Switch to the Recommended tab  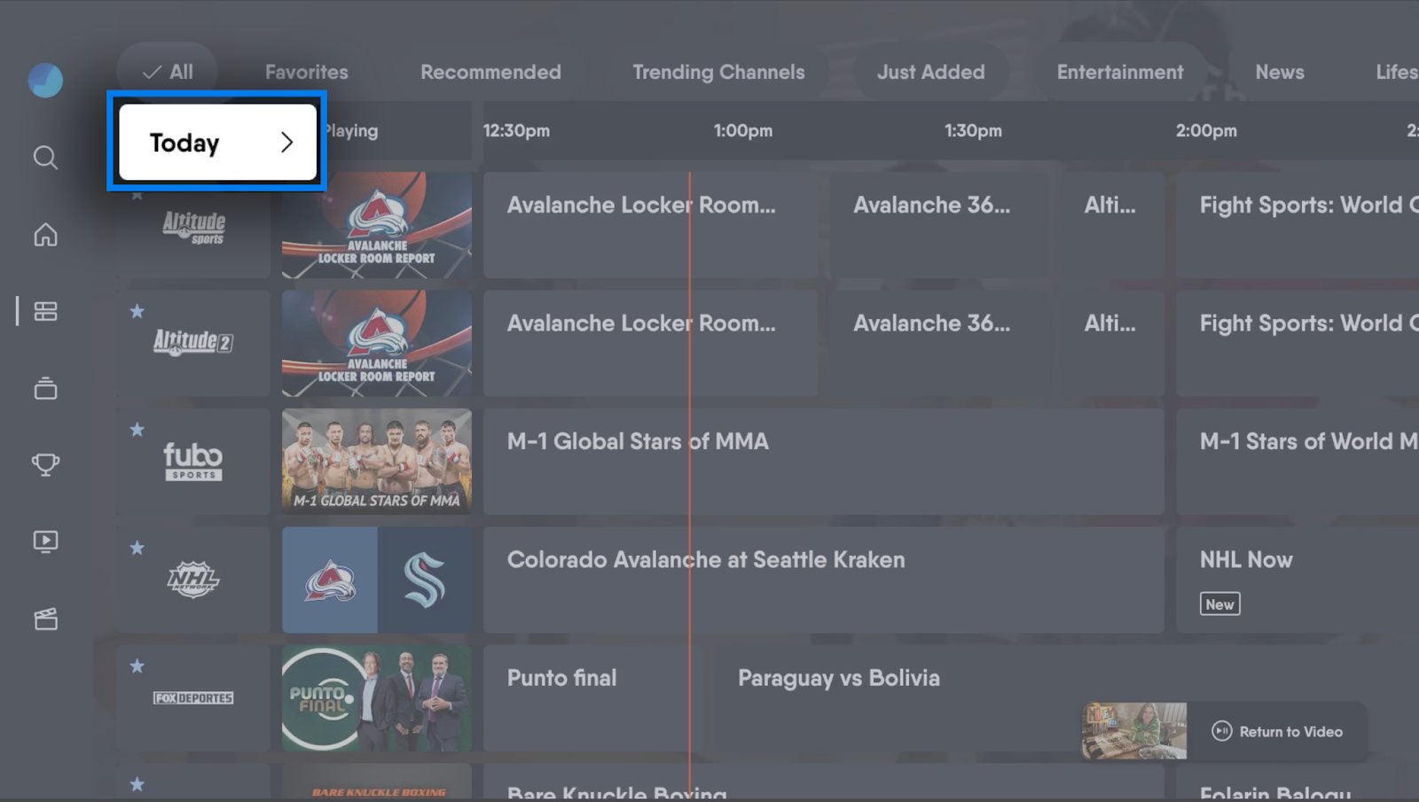[x=490, y=72]
